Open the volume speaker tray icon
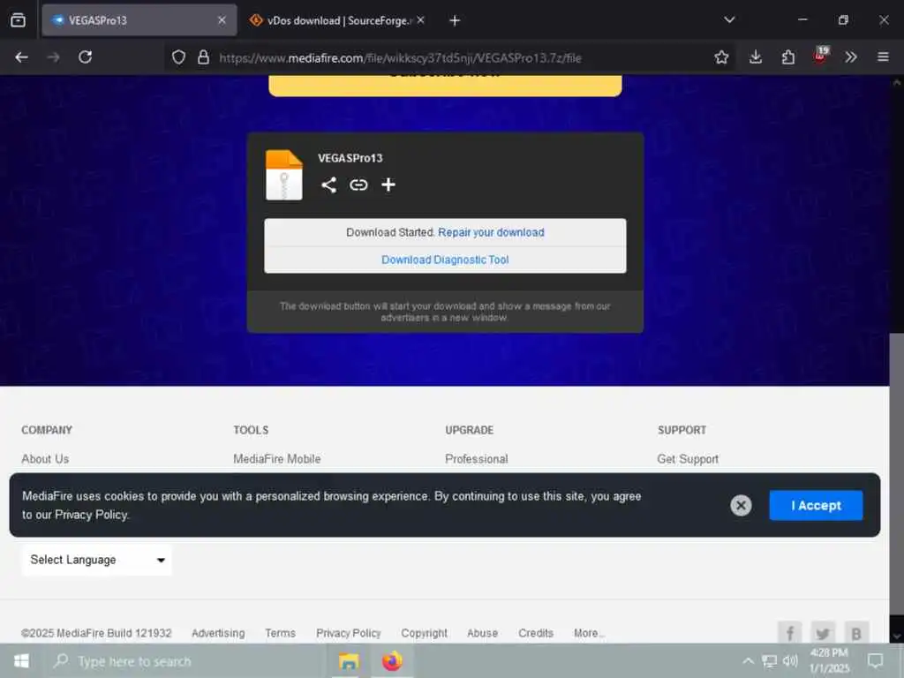Image resolution: width=904 pixels, height=678 pixels. (790, 661)
